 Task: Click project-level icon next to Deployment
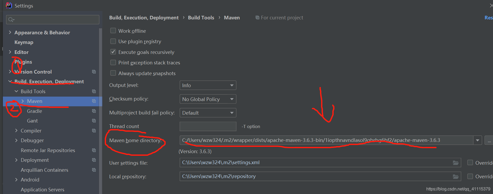click(x=94, y=160)
